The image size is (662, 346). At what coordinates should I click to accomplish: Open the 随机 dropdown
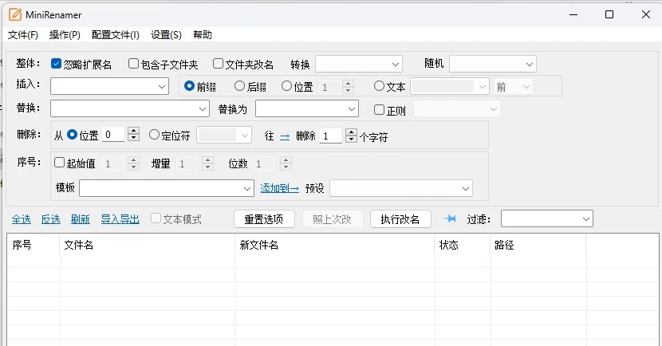click(x=493, y=64)
